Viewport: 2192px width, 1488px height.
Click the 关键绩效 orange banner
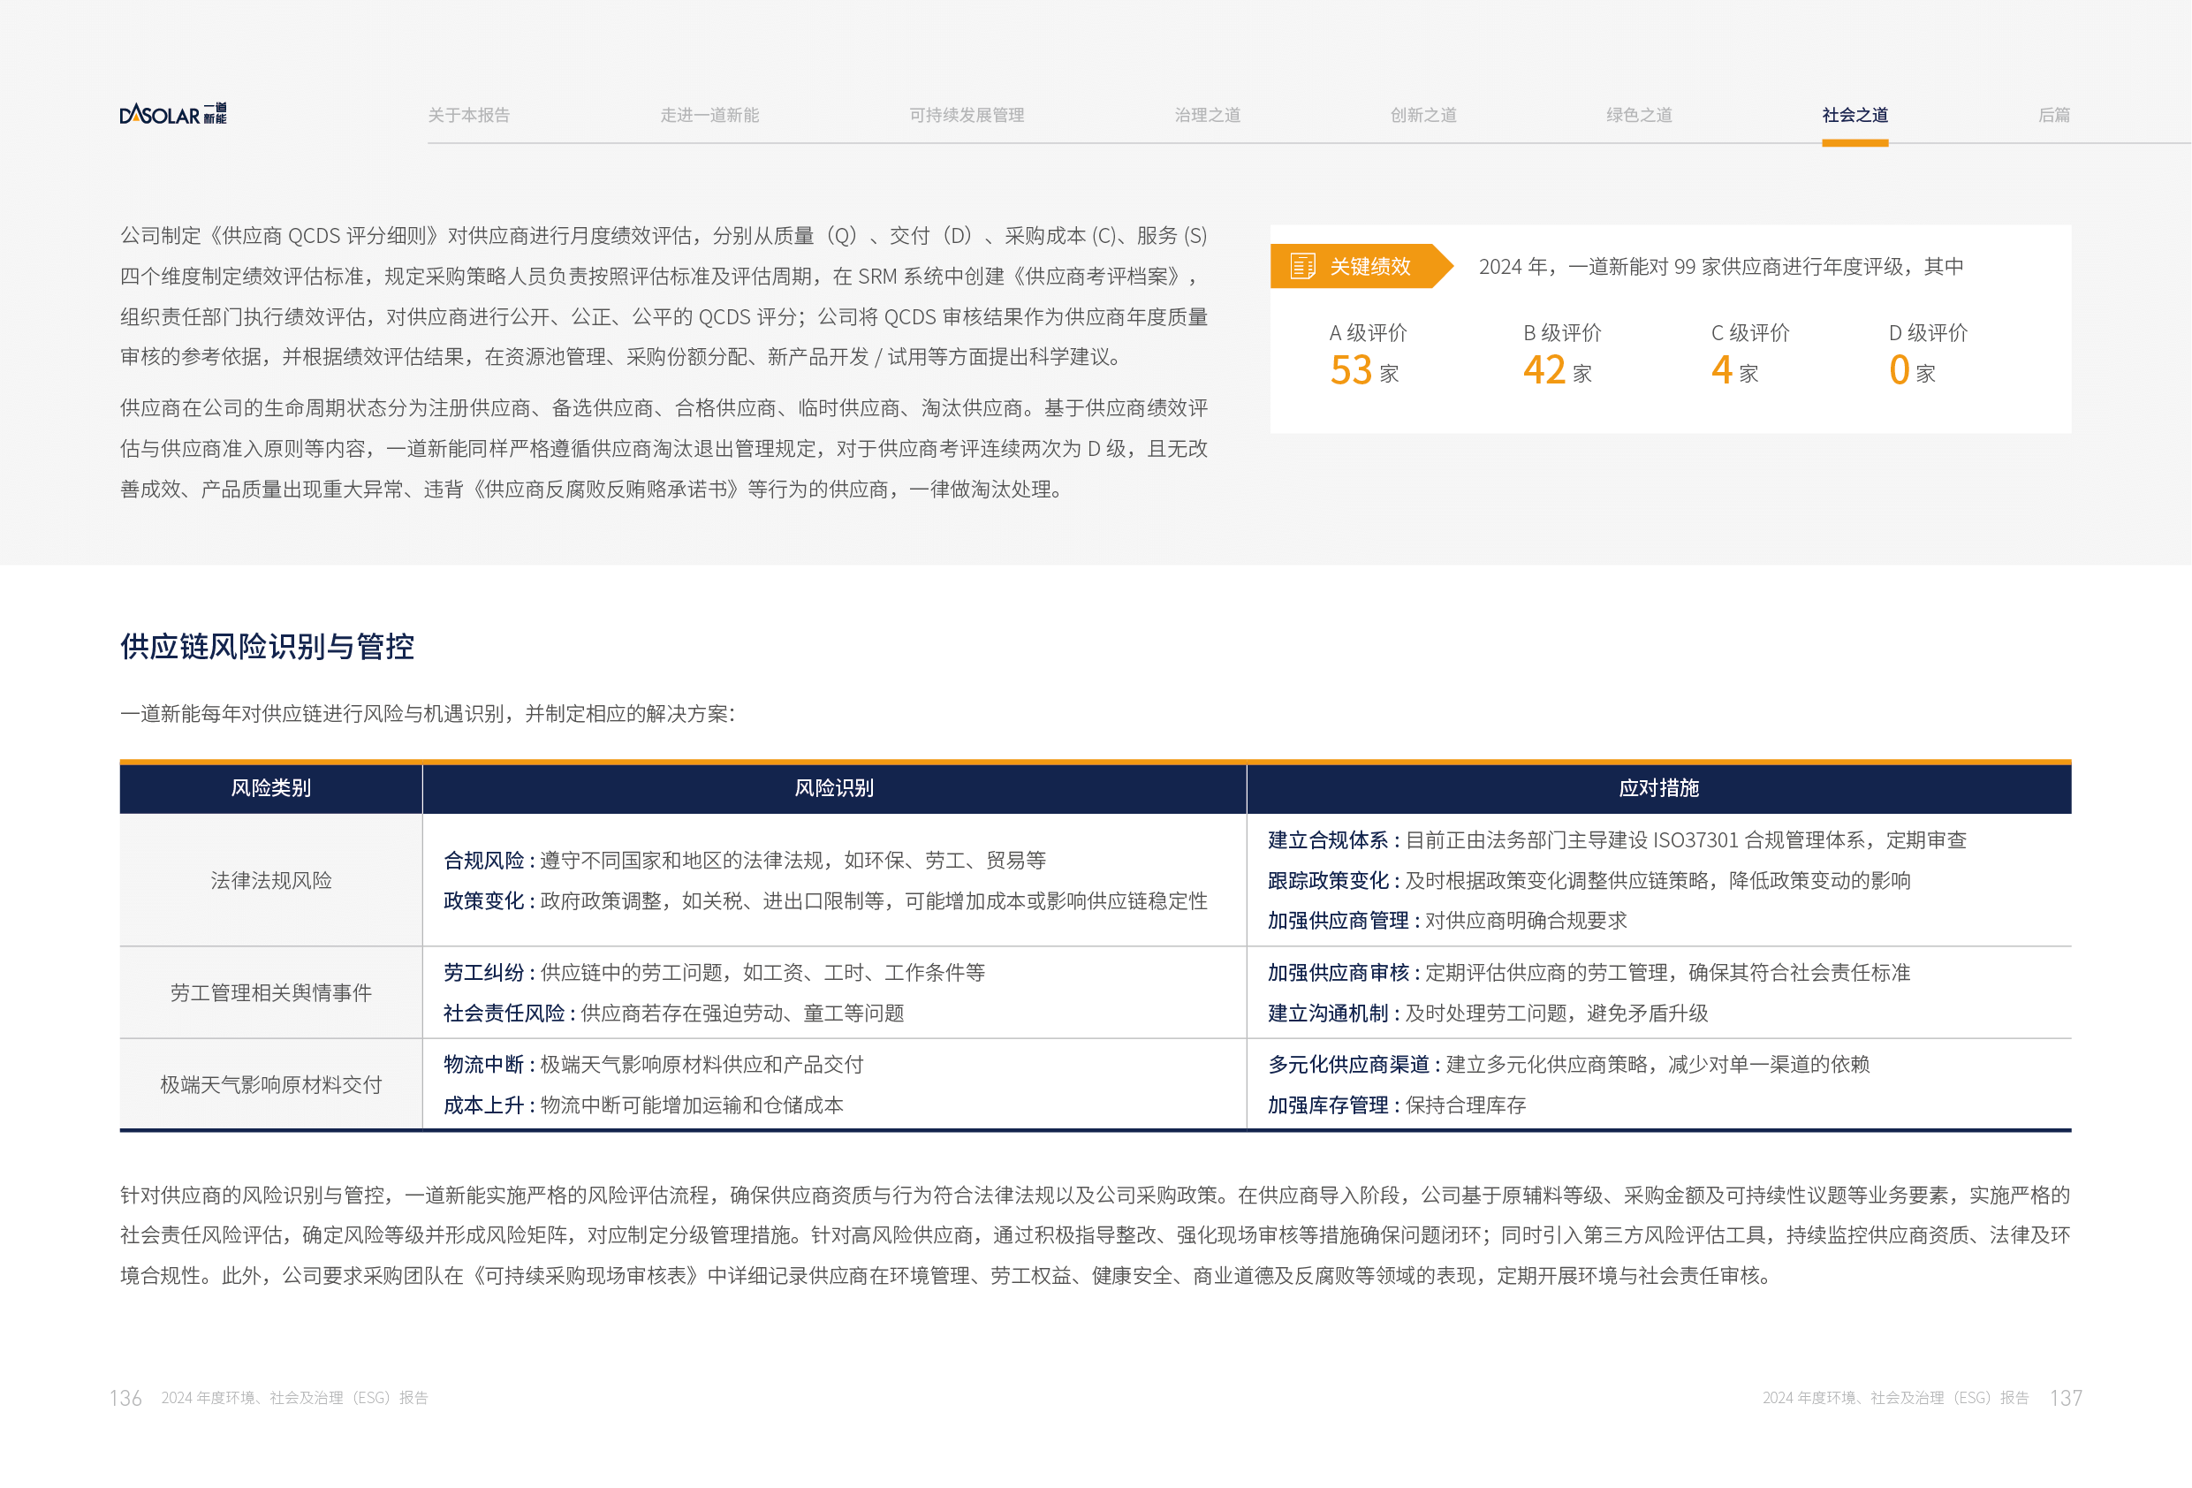point(1369,266)
